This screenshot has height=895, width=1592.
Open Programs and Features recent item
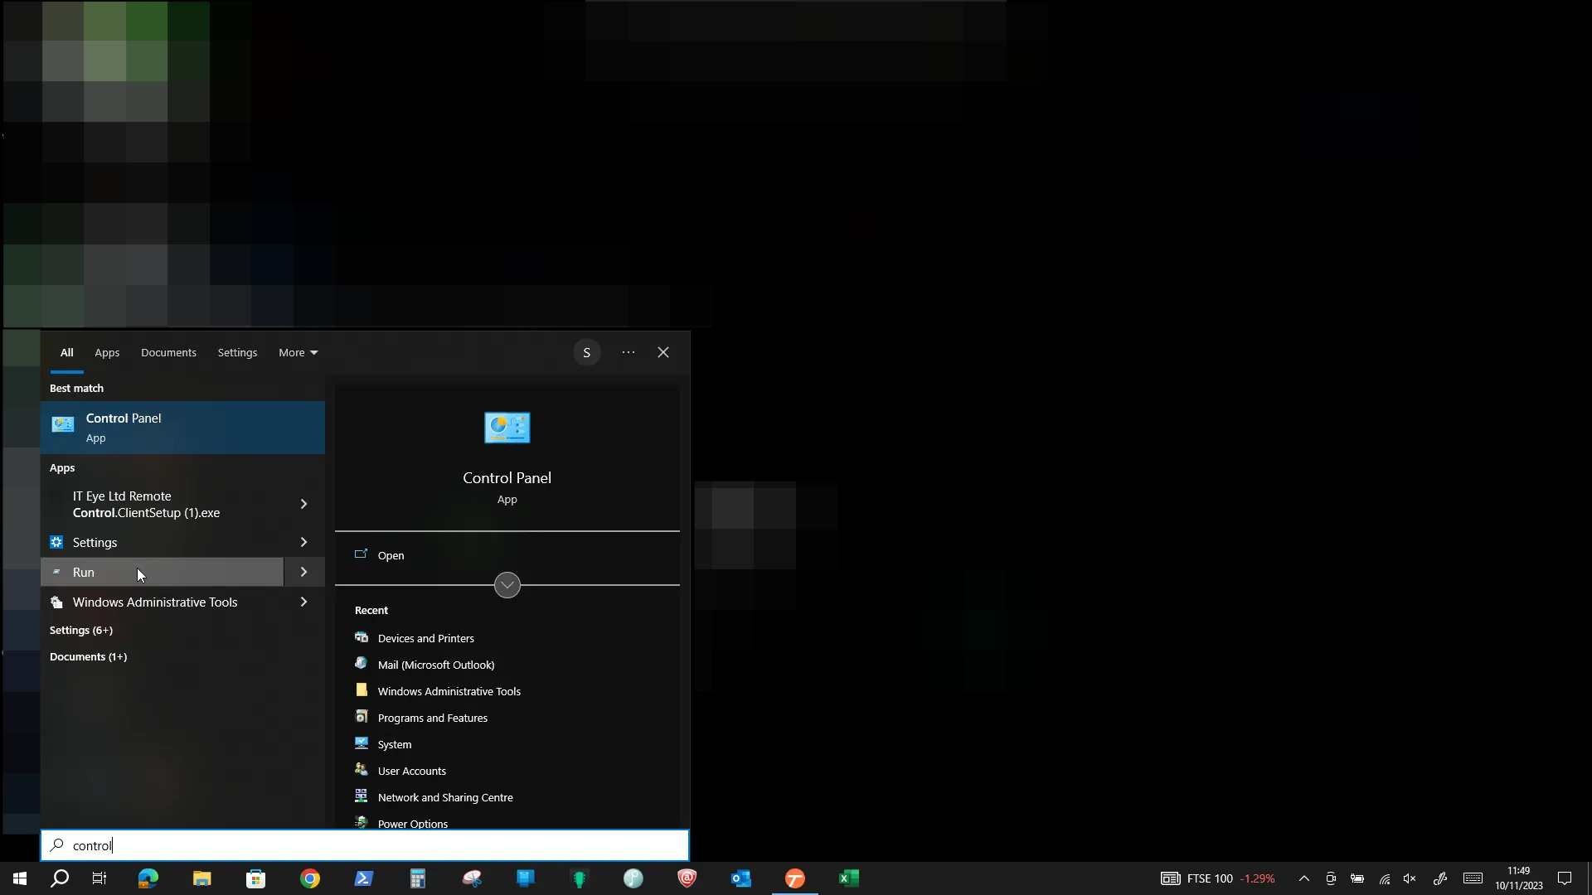coord(432,718)
